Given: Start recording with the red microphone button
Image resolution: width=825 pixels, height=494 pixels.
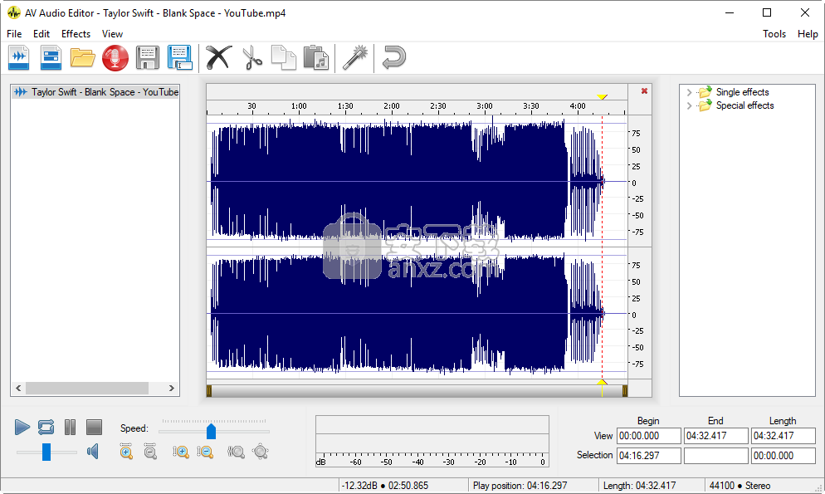Looking at the screenshot, I should pos(115,57).
